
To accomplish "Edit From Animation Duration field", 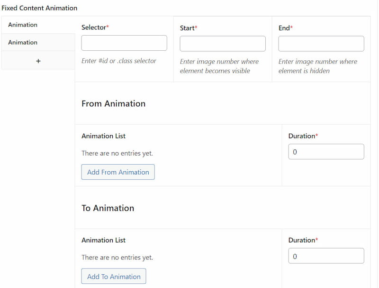I will pos(326,152).
